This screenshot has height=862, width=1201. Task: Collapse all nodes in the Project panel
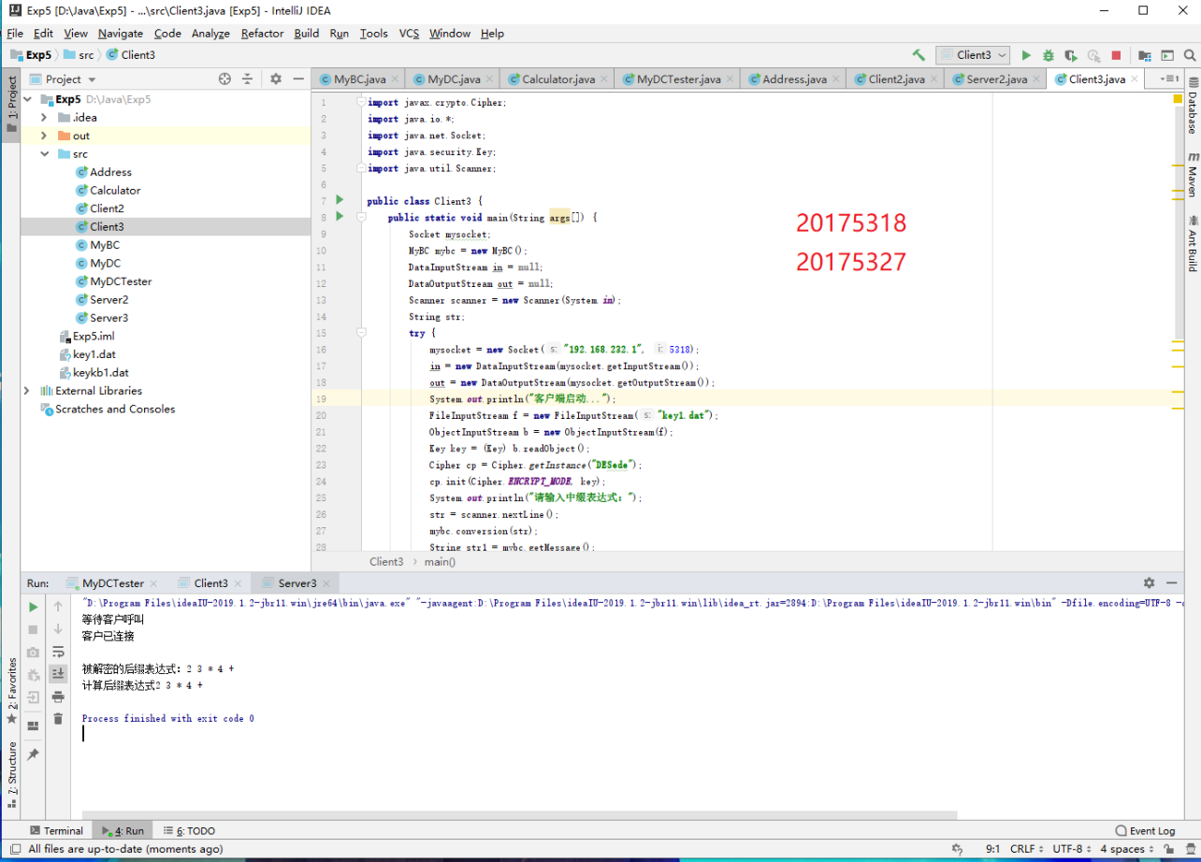pyautogui.click(x=247, y=79)
